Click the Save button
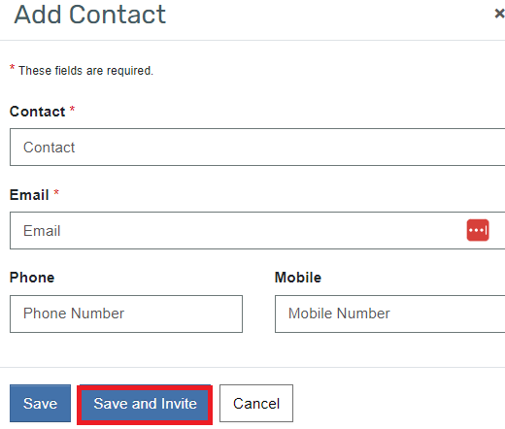This screenshot has width=505, height=429. 40,403
